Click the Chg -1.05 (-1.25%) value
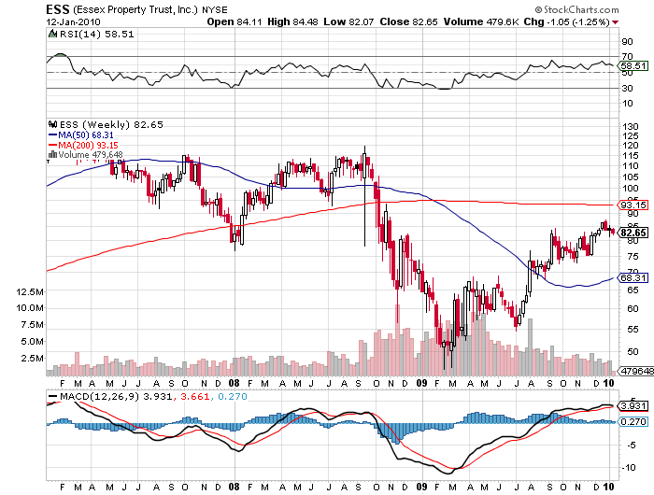The width and height of the screenshot is (654, 495). [567, 21]
